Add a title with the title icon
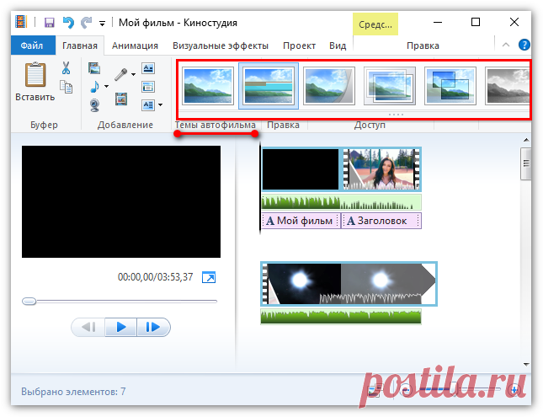The image size is (543, 417). click(x=148, y=68)
